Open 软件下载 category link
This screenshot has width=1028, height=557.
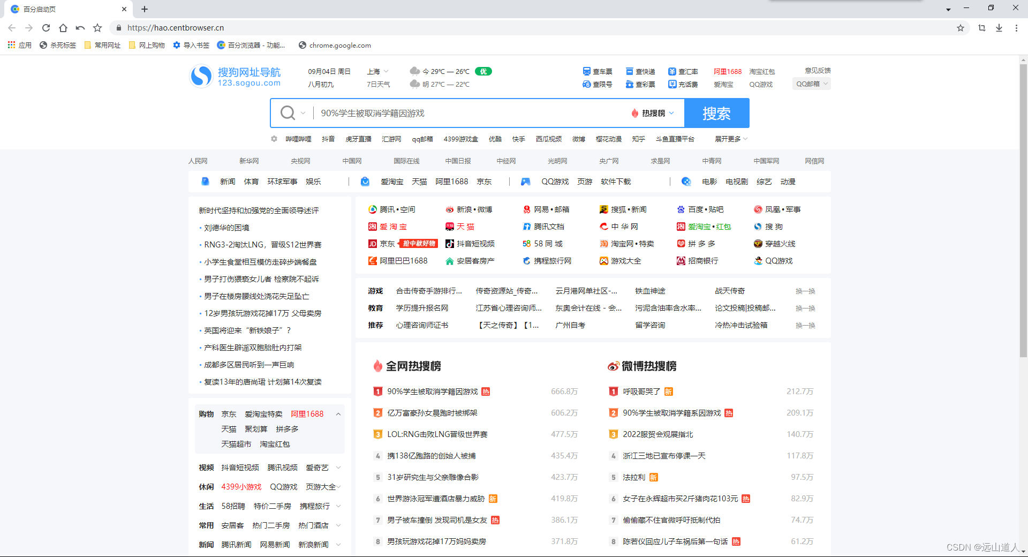pos(616,182)
